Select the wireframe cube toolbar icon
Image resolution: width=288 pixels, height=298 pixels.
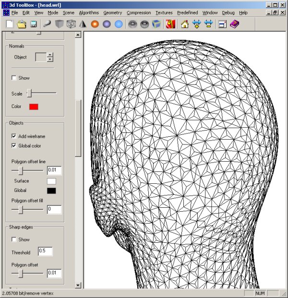coord(71,24)
